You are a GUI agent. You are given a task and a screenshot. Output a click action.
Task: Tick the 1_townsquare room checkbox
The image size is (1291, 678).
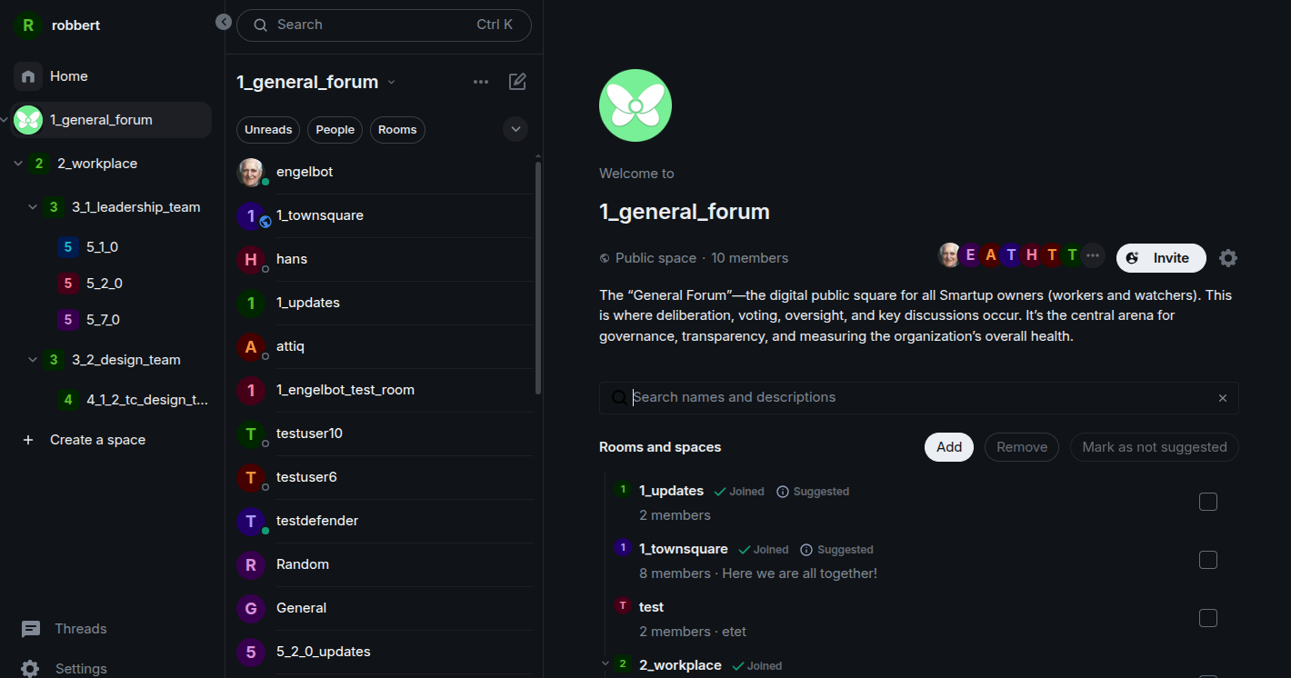pyautogui.click(x=1207, y=560)
